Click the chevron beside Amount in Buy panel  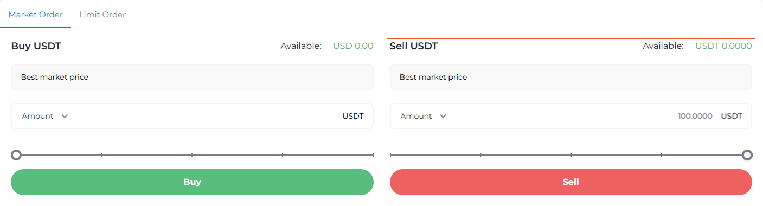[65, 116]
